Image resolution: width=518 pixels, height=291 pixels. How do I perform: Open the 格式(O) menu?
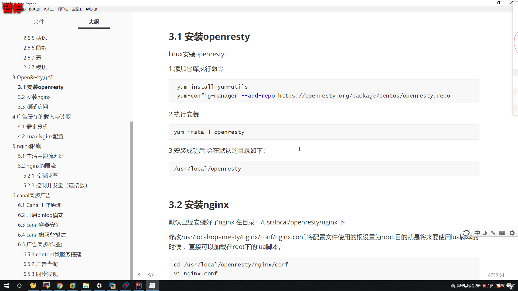point(49,9)
